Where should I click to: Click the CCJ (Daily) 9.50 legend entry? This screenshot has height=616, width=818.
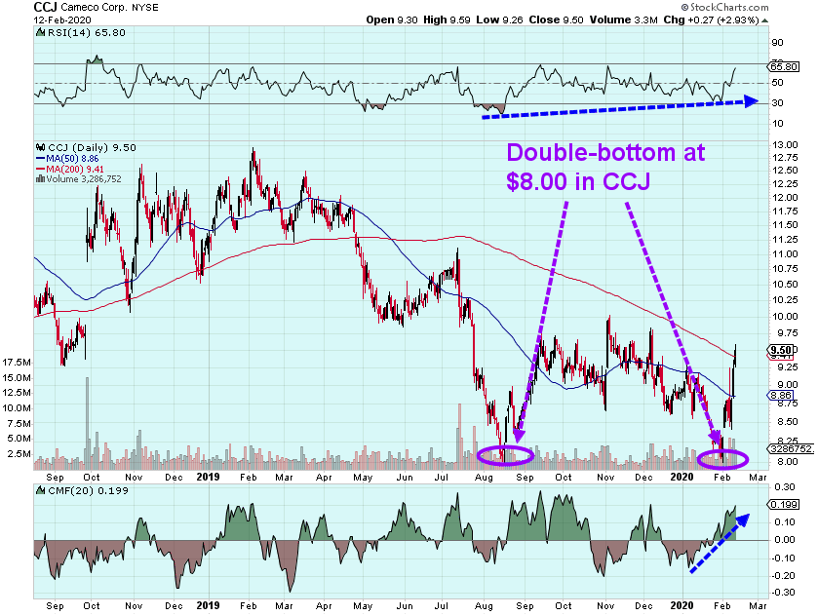coord(92,147)
